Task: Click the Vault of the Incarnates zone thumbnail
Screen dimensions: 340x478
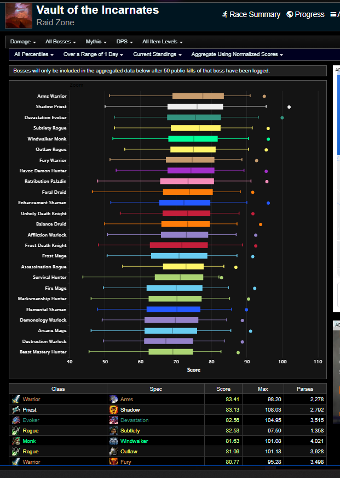Action: [19, 15]
